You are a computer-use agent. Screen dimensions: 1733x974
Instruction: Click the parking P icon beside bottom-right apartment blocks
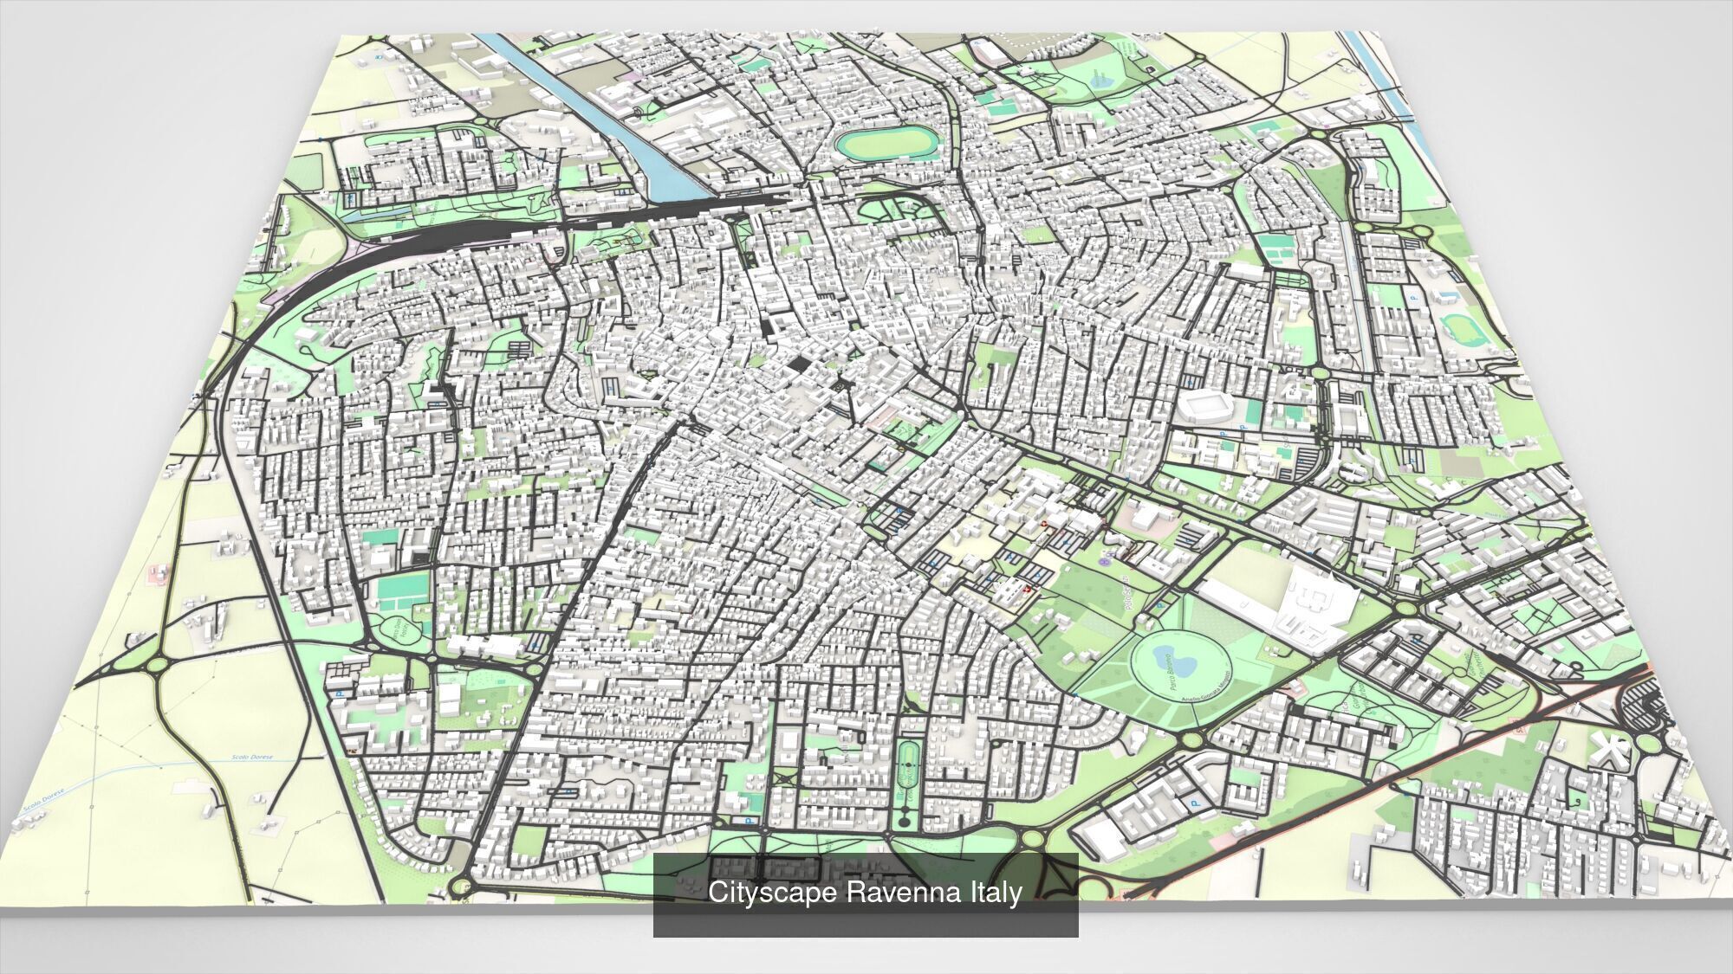click(1197, 803)
